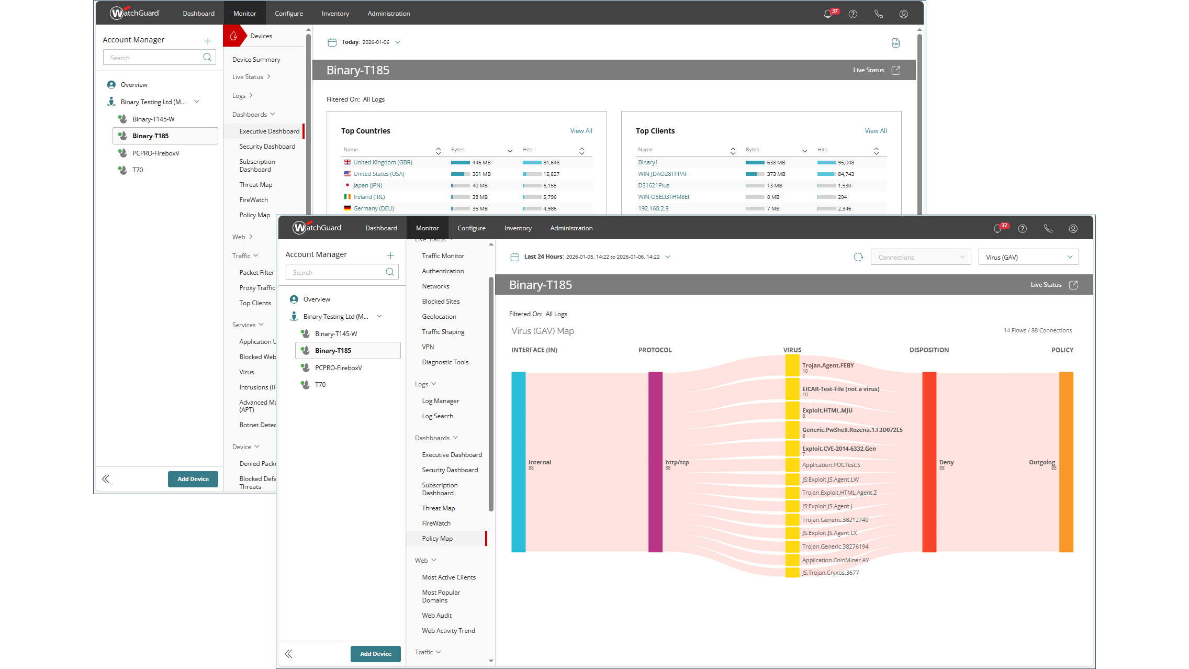Switch to the Inventory tab
Image resolution: width=1189 pixels, height=669 pixels.
(518, 228)
